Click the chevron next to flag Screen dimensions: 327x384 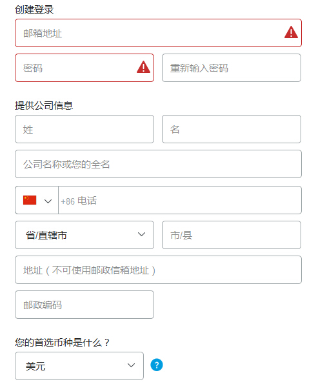tap(48, 201)
